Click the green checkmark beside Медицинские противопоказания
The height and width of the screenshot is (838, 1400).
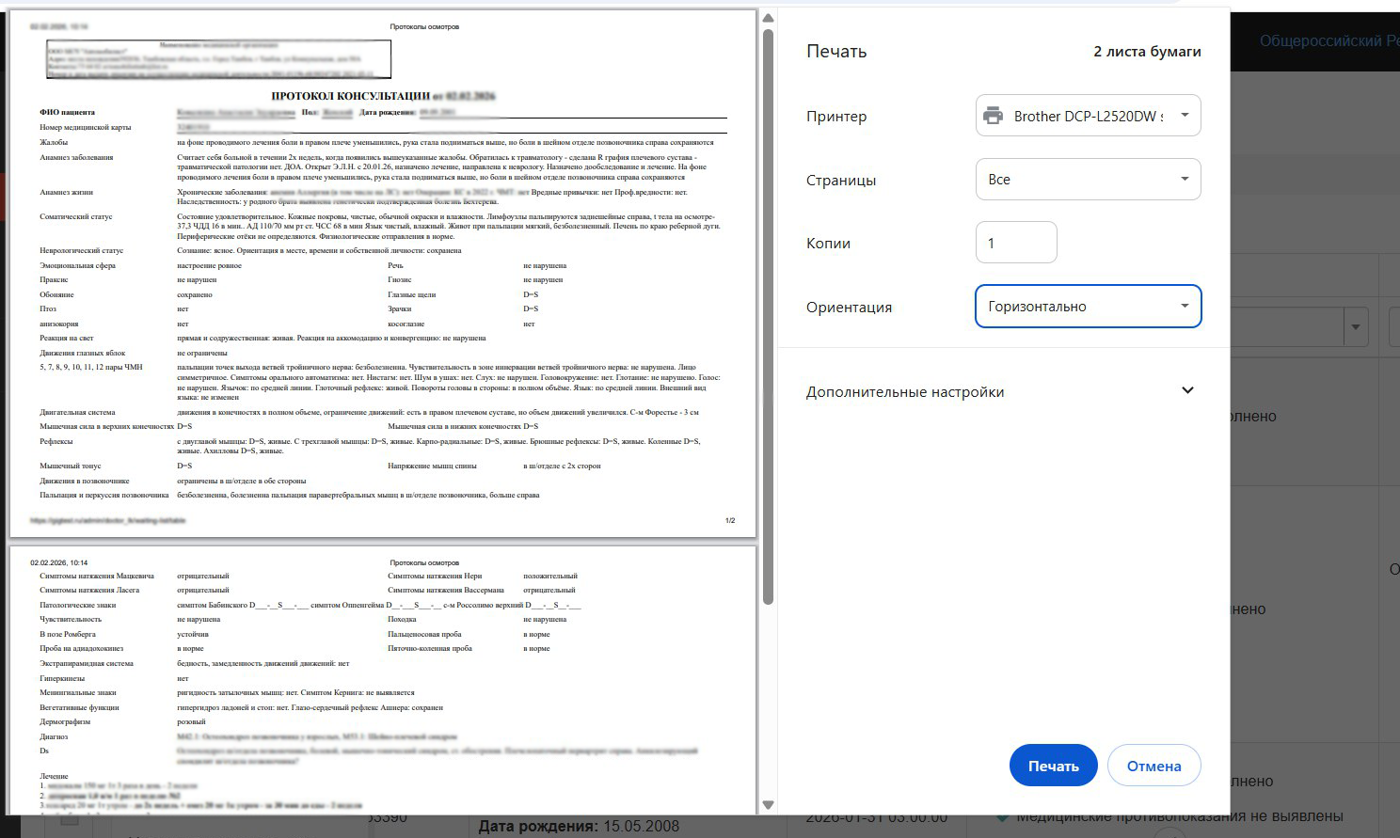coord(1003,816)
